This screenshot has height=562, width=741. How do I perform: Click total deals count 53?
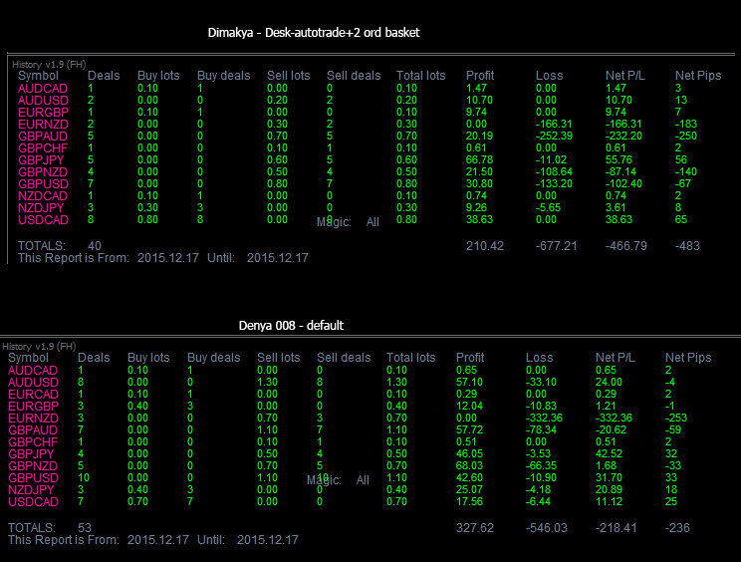point(85,528)
